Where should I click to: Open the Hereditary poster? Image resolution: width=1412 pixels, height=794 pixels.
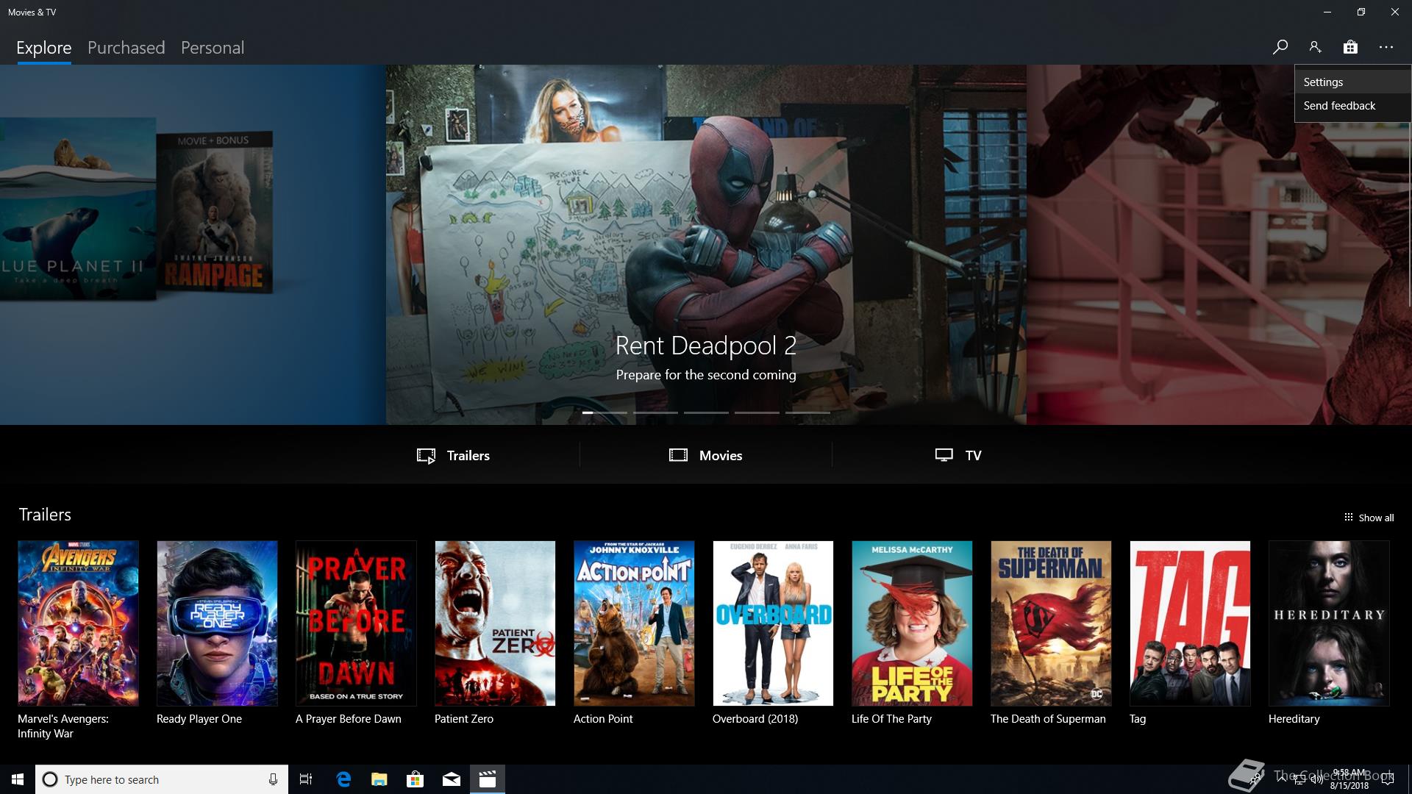(1329, 623)
